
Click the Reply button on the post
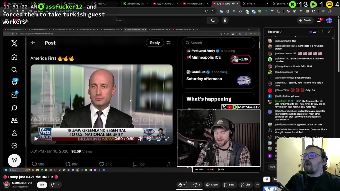tap(155, 43)
